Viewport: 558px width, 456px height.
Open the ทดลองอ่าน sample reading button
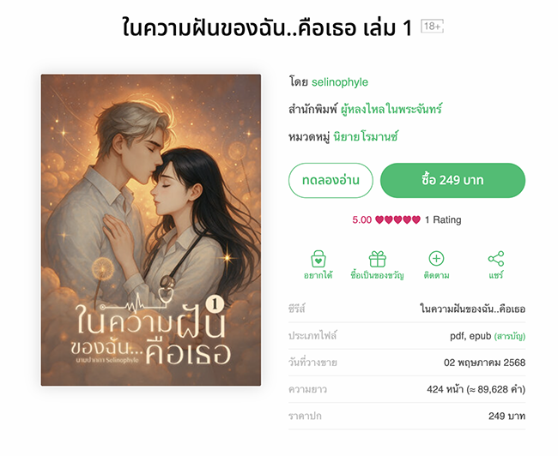click(331, 180)
